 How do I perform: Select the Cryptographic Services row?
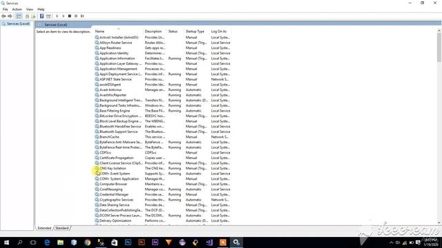click(x=163, y=200)
